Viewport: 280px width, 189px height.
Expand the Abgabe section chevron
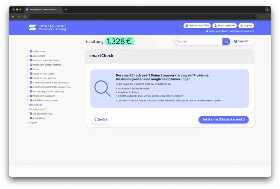point(28,123)
